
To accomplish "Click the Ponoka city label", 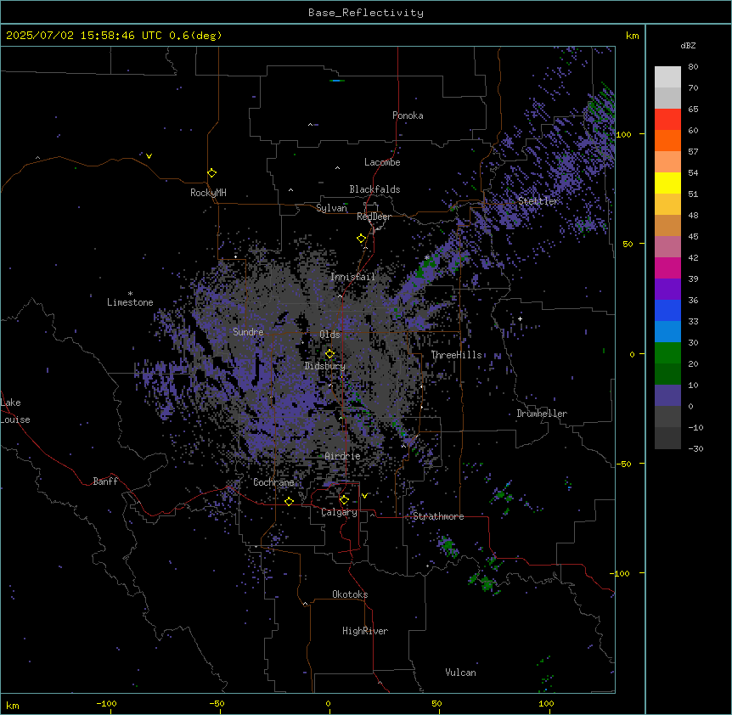I will tap(408, 115).
